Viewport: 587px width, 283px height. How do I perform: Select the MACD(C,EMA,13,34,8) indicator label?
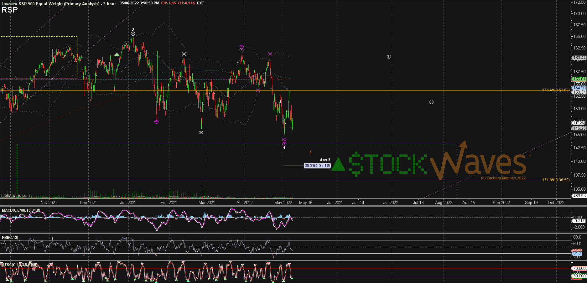tap(21, 210)
